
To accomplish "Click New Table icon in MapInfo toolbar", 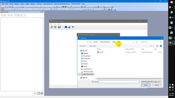I will point(2,7).
